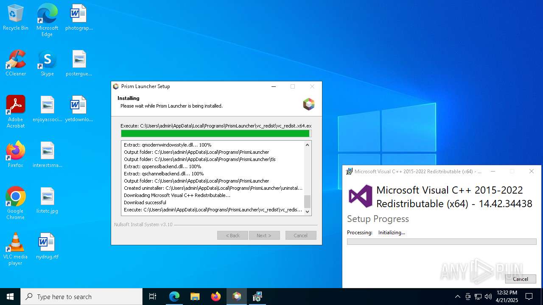This screenshot has height=305, width=543.
Task: Select the Microsoft Edge desktop shortcut
Action: [47, 20]
